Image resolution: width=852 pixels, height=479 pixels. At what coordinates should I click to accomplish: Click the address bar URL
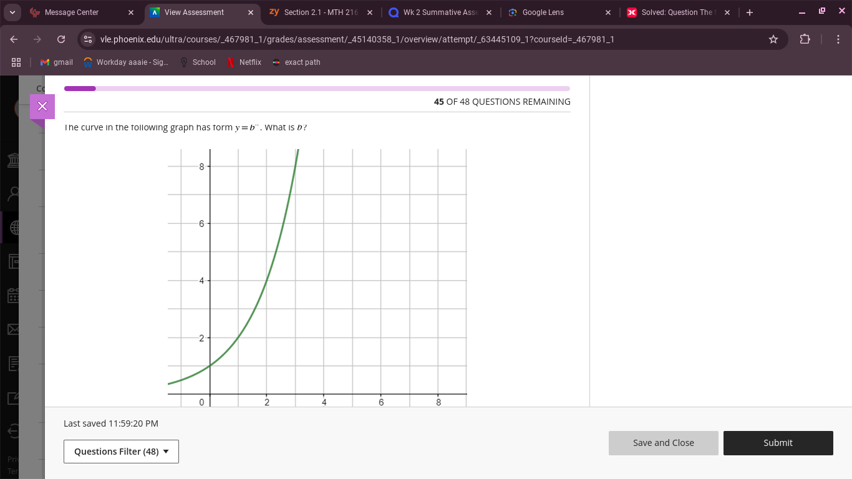coord(357,39)
